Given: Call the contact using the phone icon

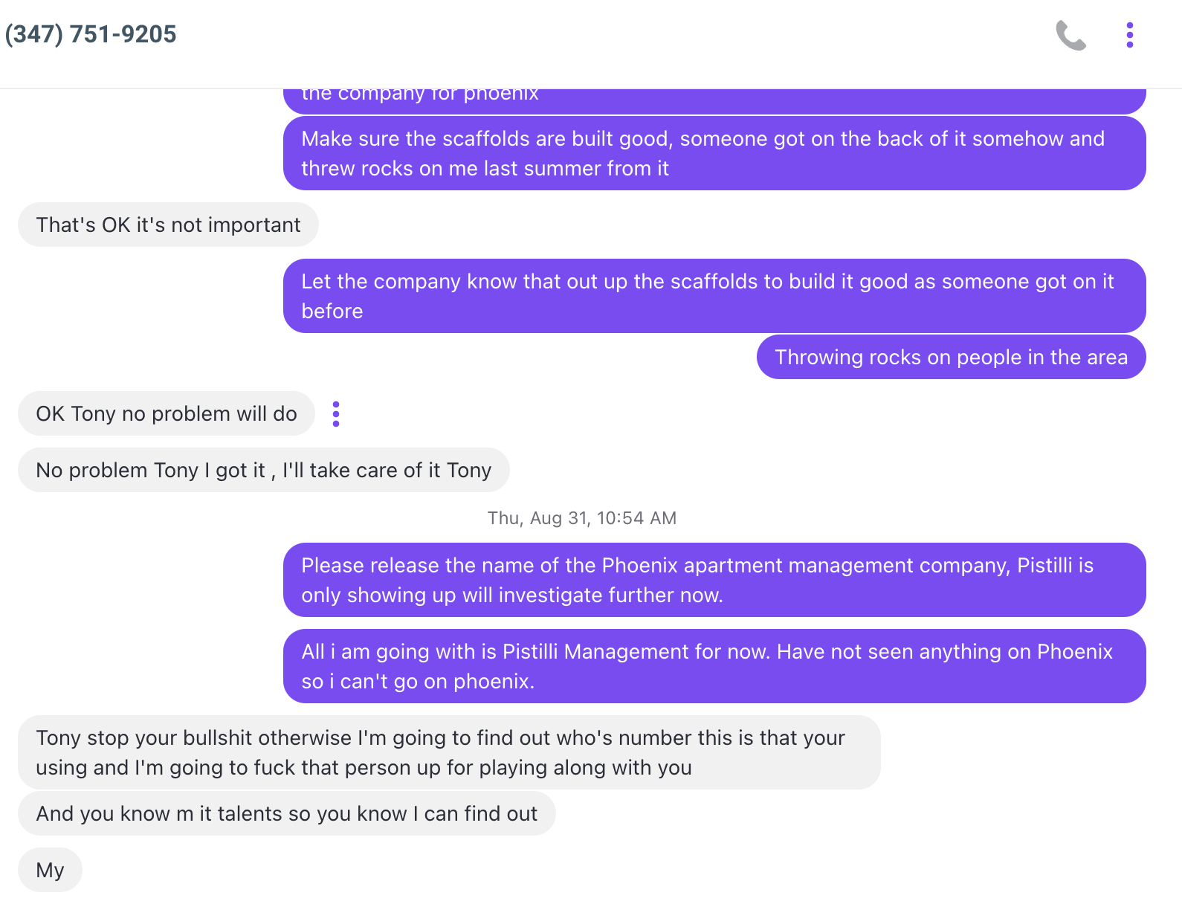Looking at the screenshot, I should pos(1071,35).
